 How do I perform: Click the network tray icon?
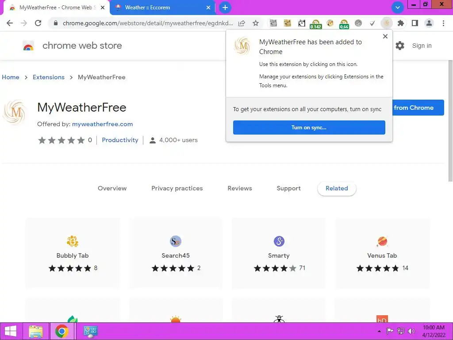click(x=401, y=331)
